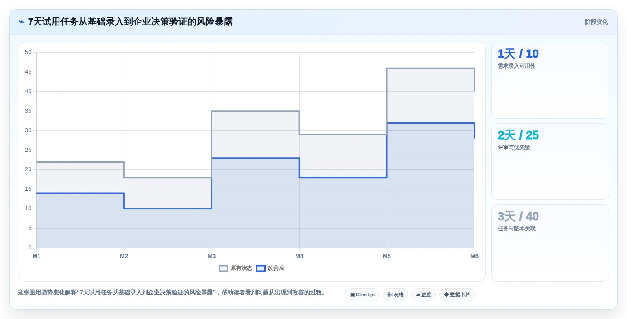Click the M4 x-axis label
The height and width of the screenshot is (319, 627).
pyautogui.click(x=299, y=256)
